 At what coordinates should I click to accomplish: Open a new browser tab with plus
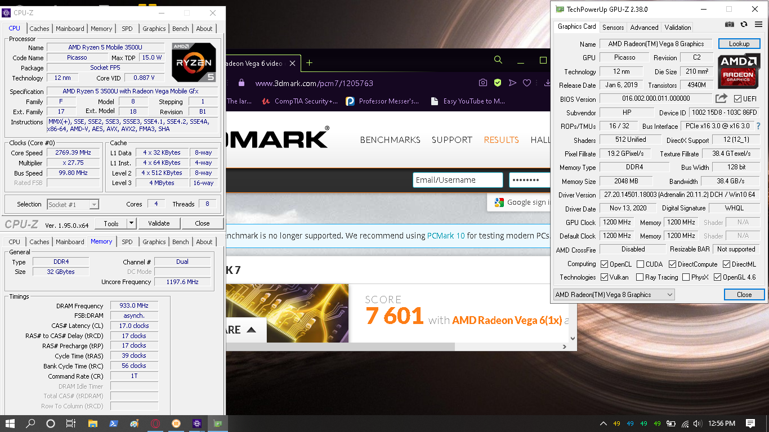click(x=309, y=63)
